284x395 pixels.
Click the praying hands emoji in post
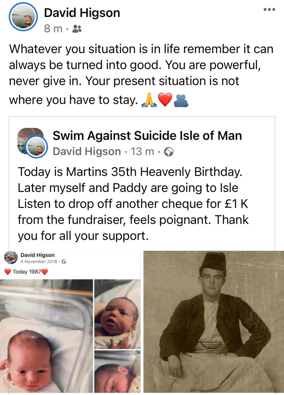(148, 100)
